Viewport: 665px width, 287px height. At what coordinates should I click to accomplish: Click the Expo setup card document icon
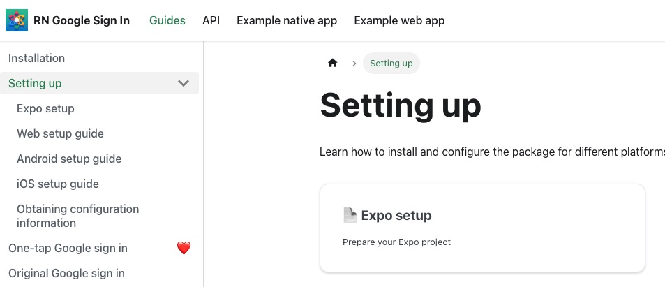(350, 215)
